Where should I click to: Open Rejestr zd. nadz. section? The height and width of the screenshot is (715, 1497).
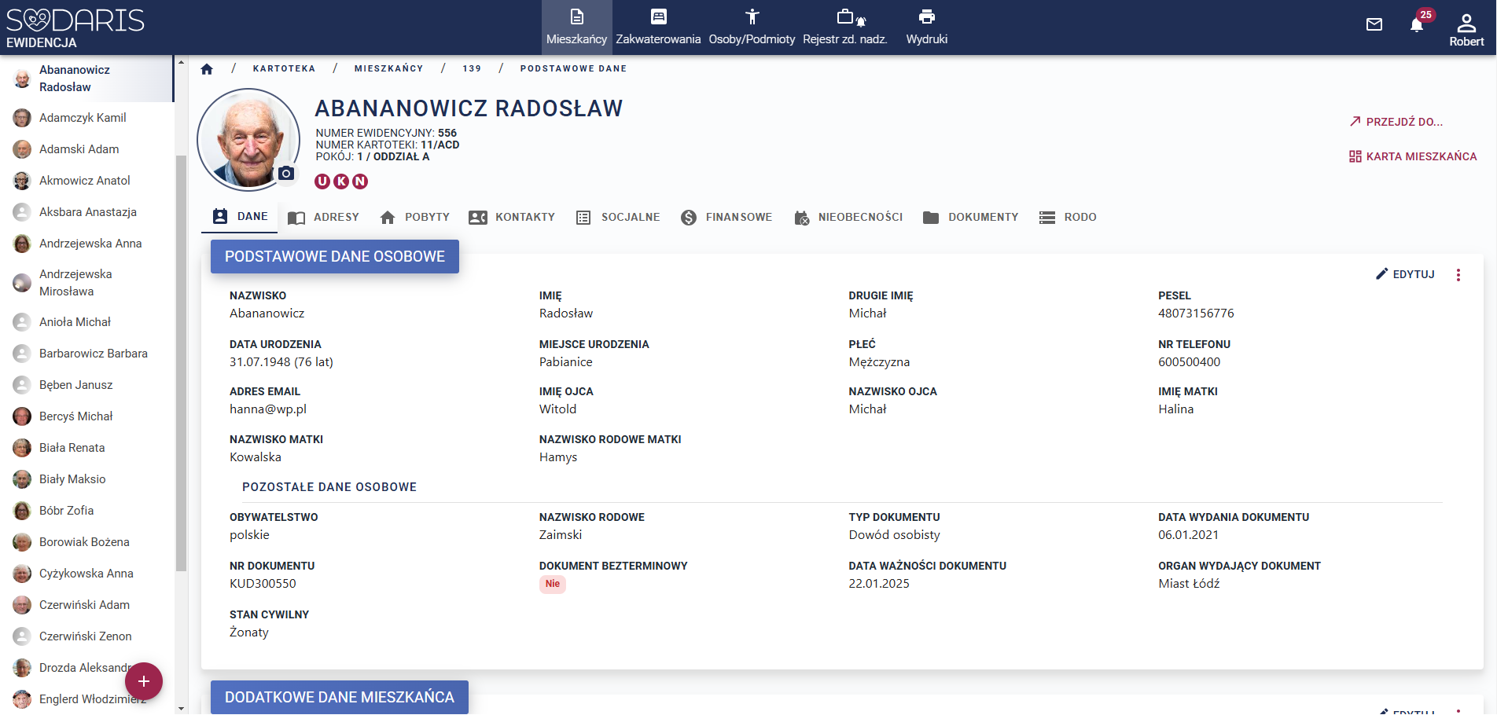click(x=844, y=27)
